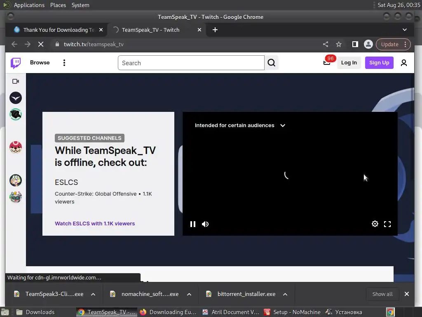Switch to the Downloading Firefox window in taskbar
This screenshot has width=422, height=317.
click(x=168, y=312)
